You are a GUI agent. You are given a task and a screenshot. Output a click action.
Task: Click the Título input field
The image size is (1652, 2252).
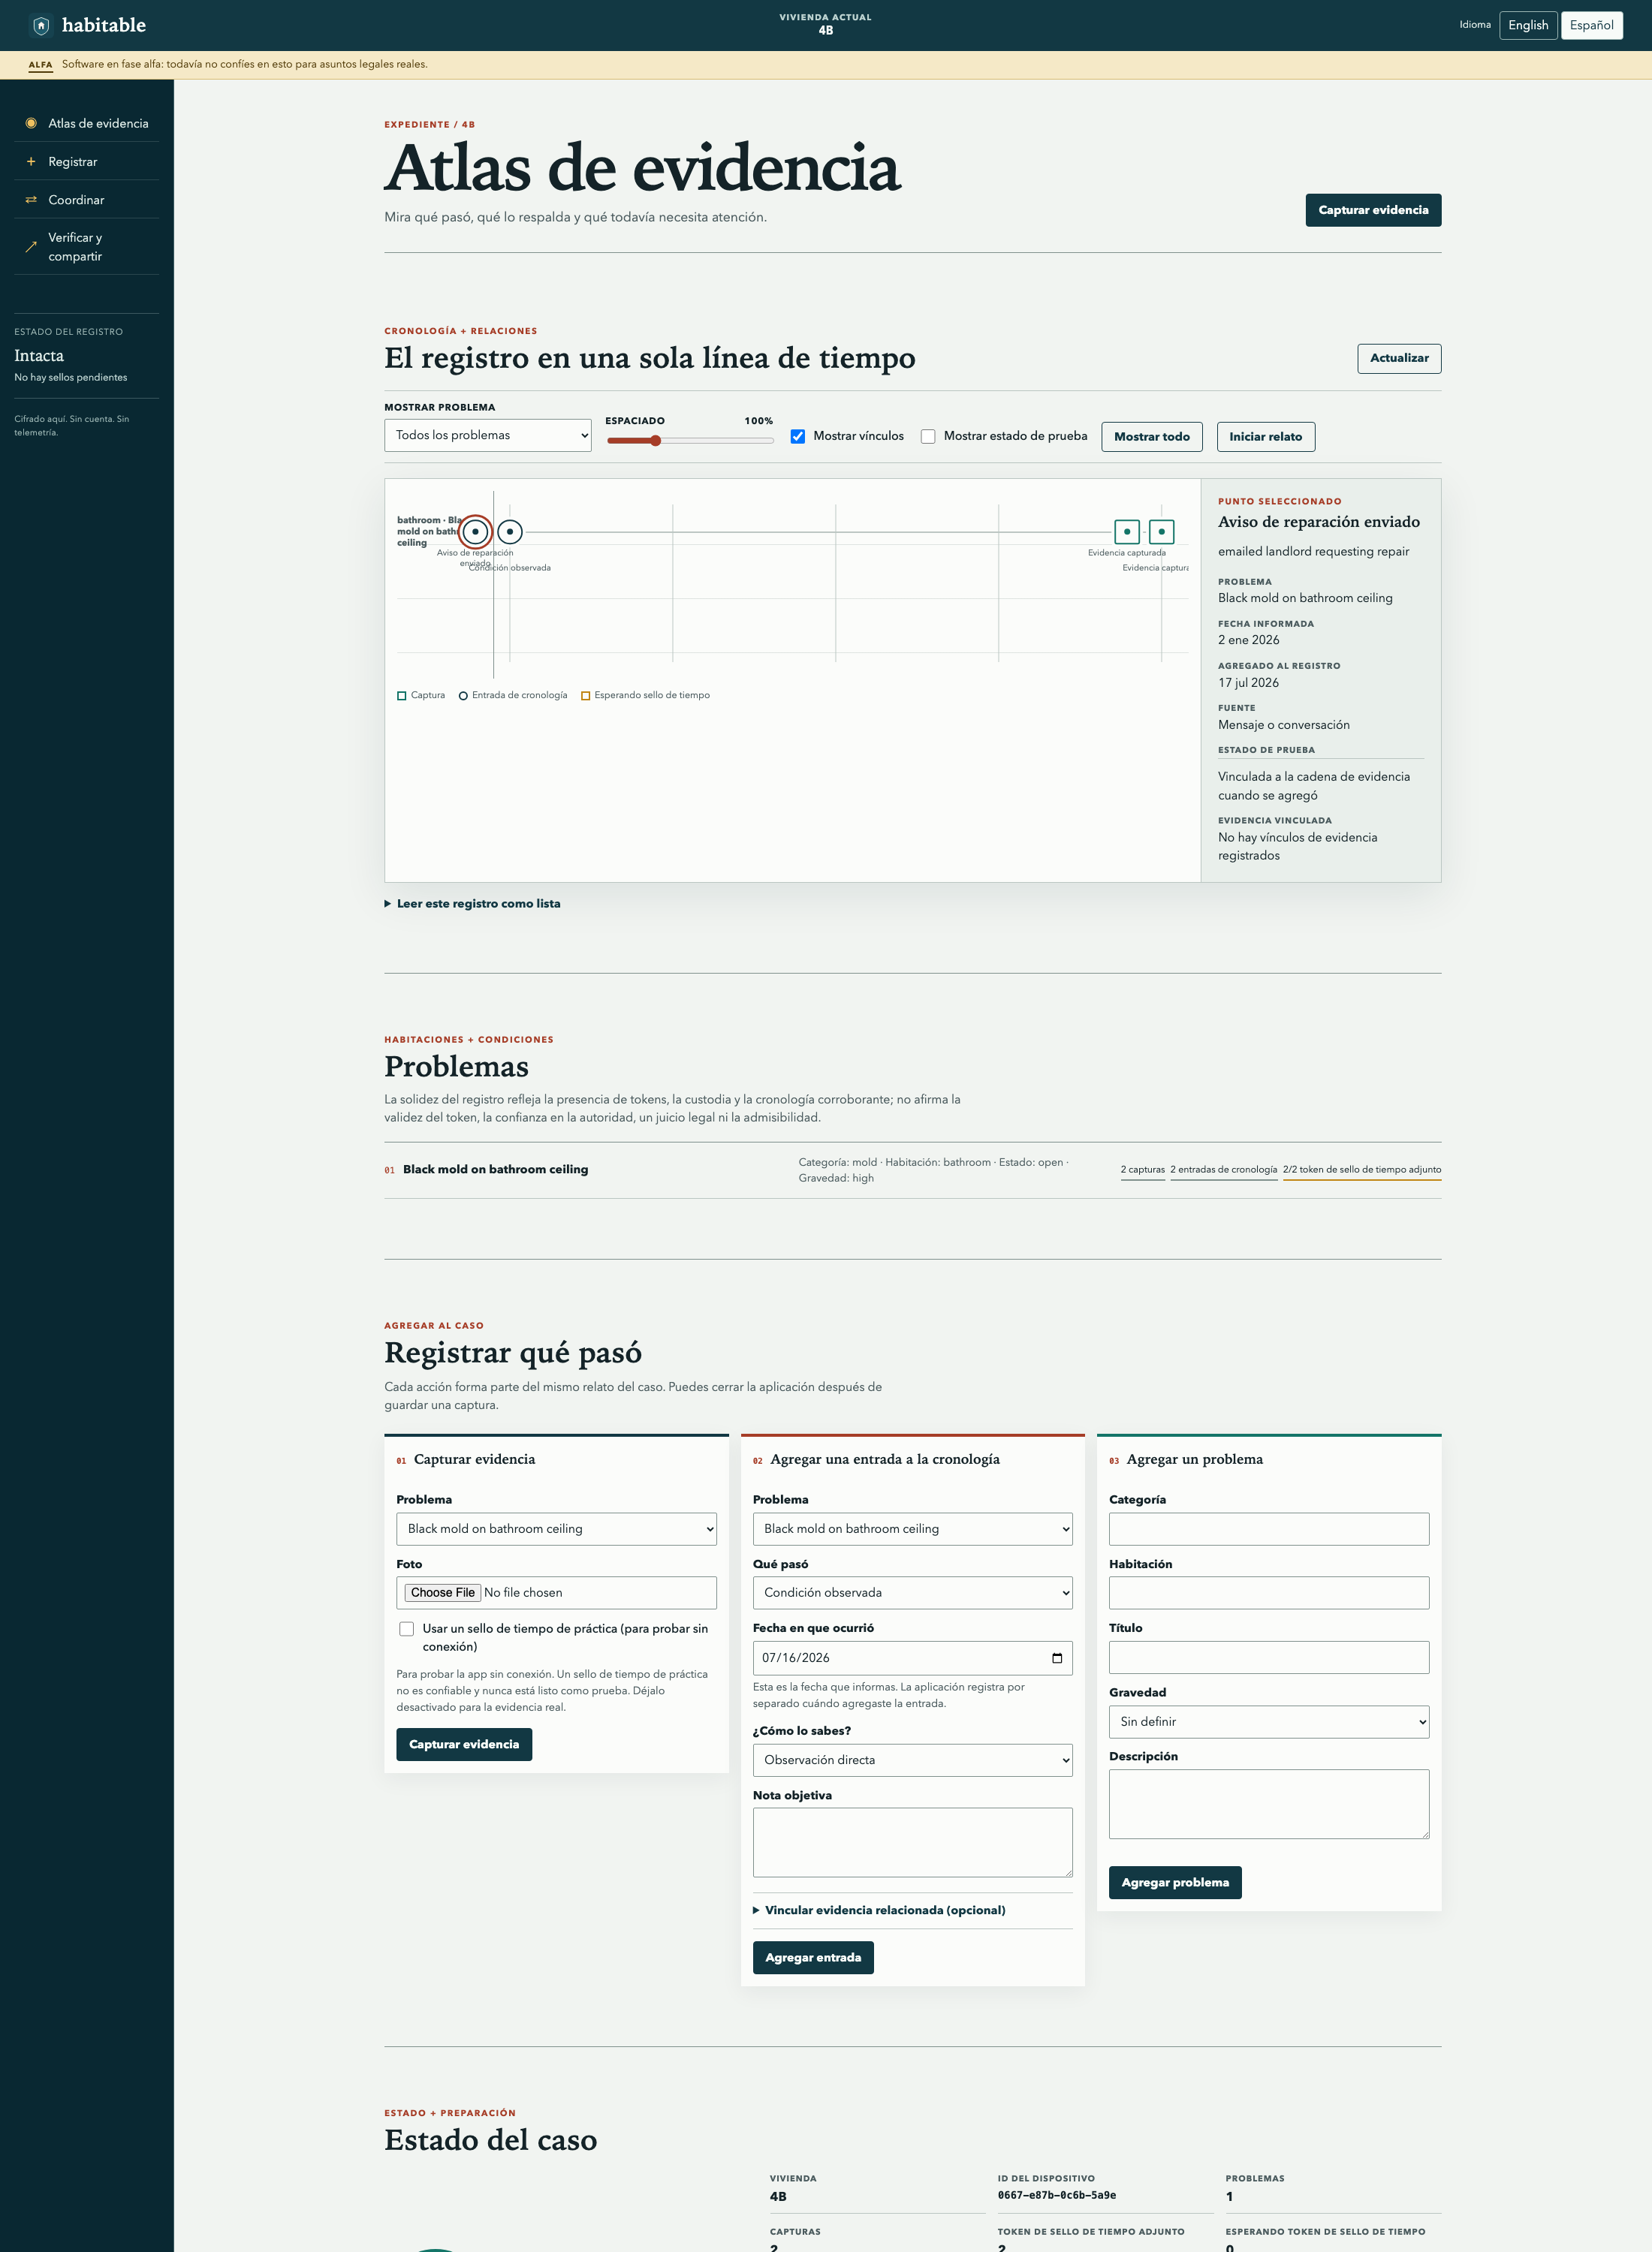(x=1269, y=1657)
